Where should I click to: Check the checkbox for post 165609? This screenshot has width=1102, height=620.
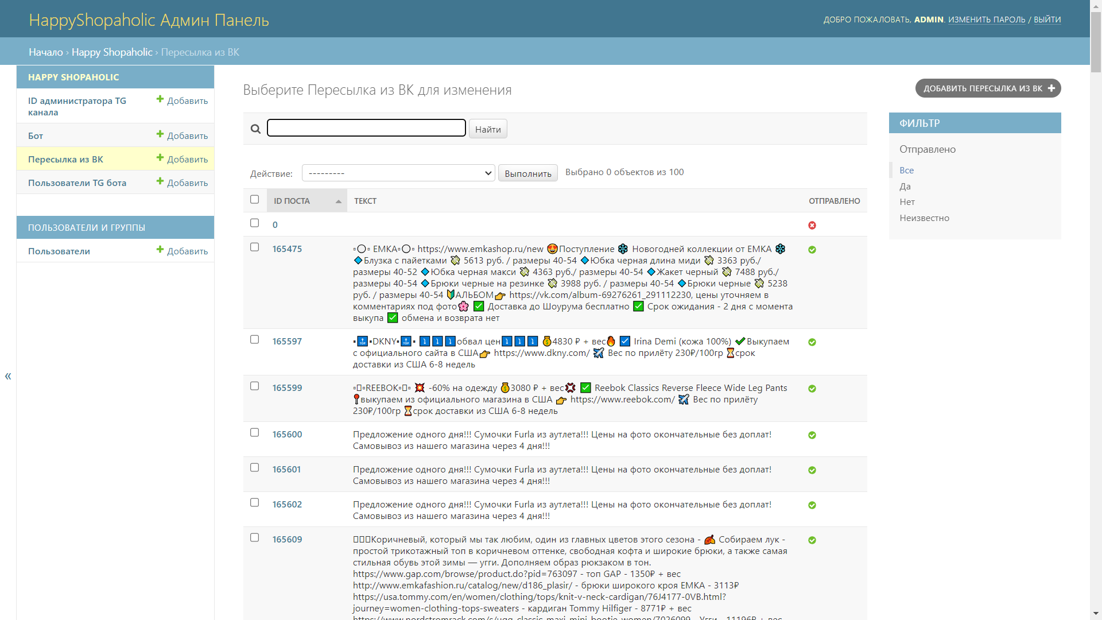tap(255, 537)
